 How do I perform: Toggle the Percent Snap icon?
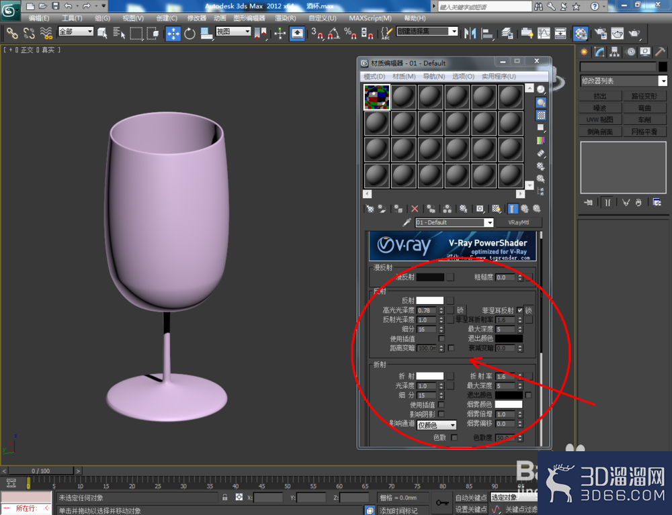point(350,34)
